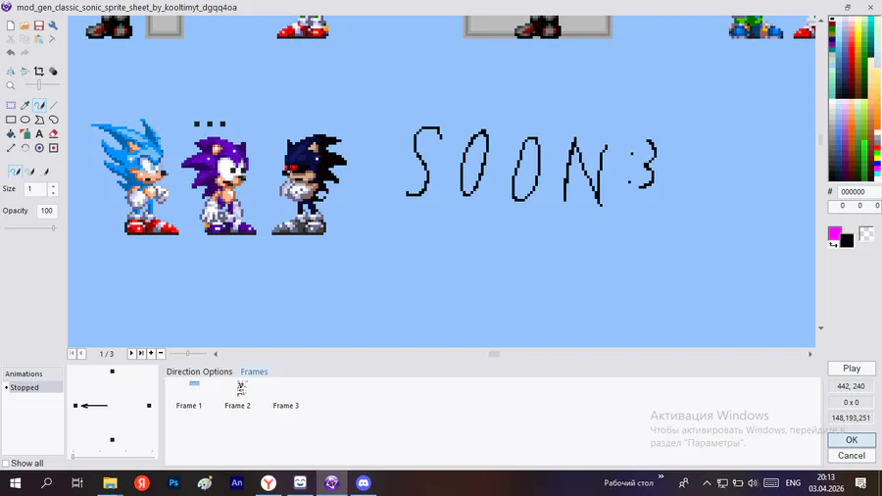Click the zoom magnifier icon
The height and width of the screenshot is (496, 882).
pos(11,85)
